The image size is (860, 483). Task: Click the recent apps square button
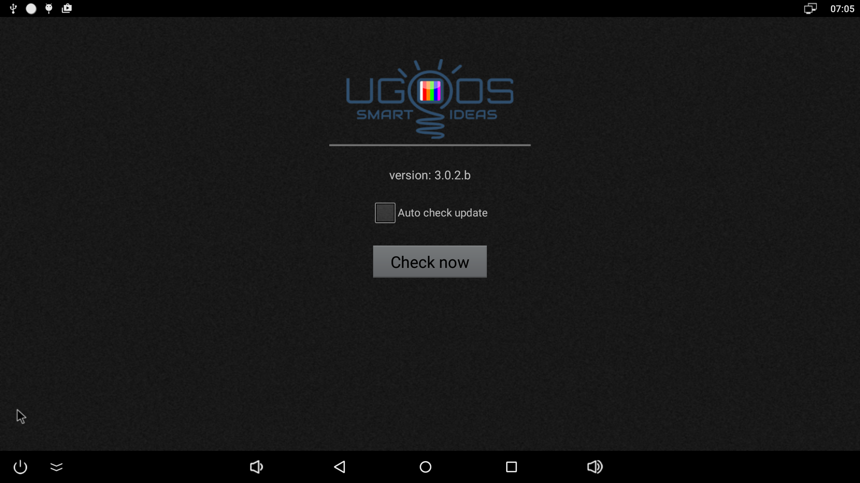[512, 466]
